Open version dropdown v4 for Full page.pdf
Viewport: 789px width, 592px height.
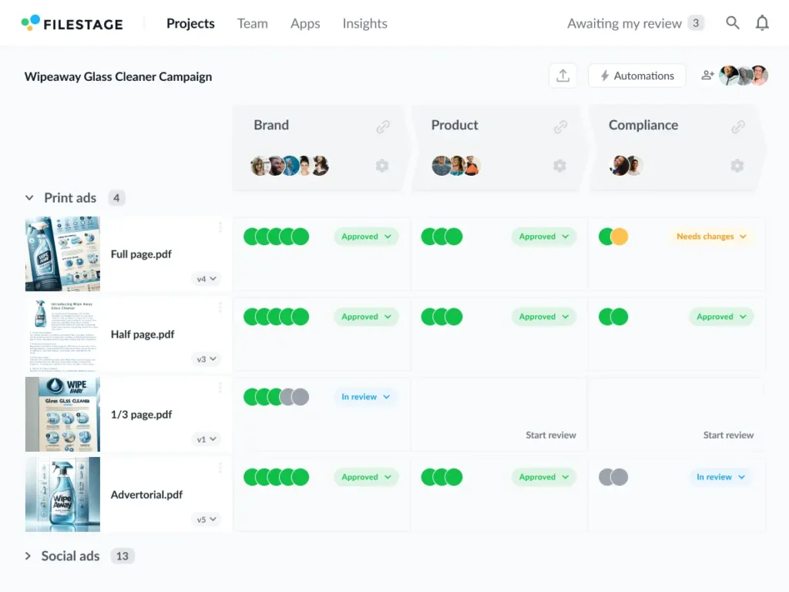click(206, 279)
